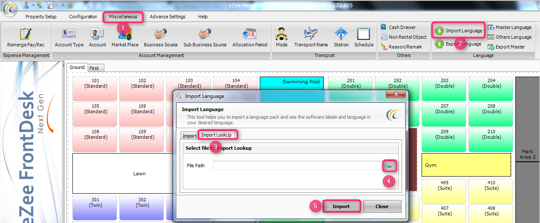
Task: Click Non Rental Object in Others group
Action: 403,37
